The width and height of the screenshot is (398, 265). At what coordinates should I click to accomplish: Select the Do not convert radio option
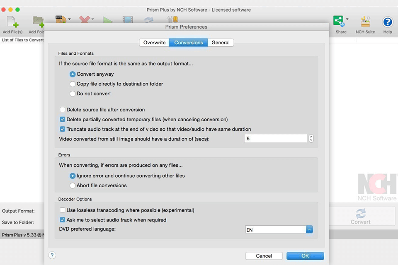pos(73,94)
